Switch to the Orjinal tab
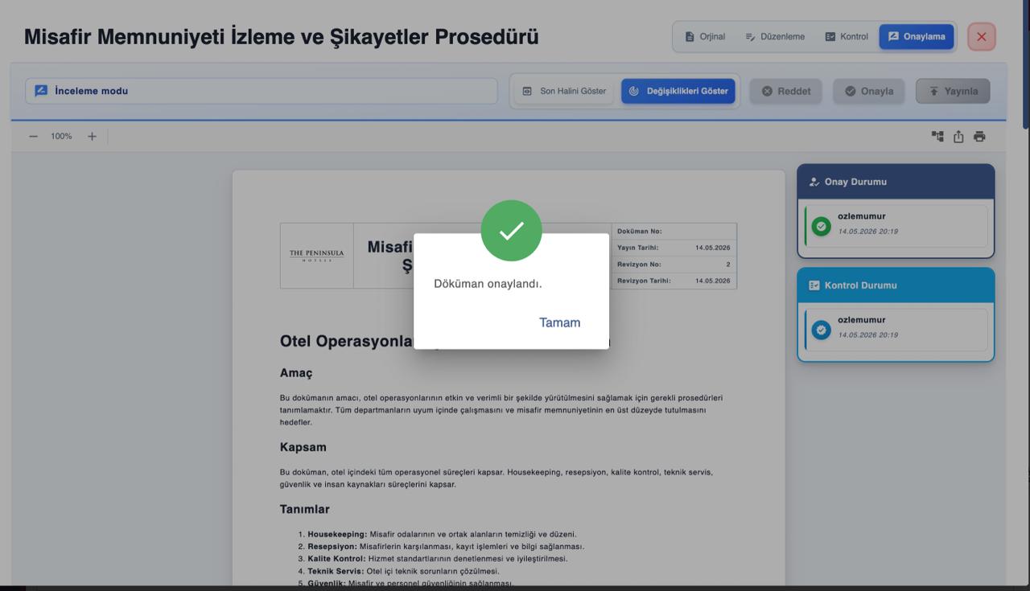 click(x=705, y=36)
